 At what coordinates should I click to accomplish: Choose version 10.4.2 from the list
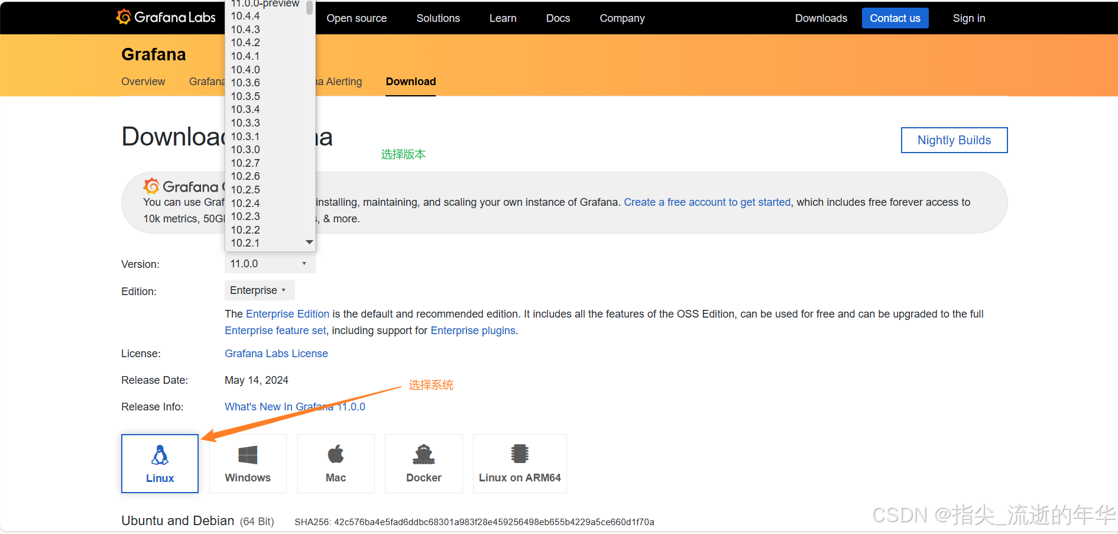point(245,43)
